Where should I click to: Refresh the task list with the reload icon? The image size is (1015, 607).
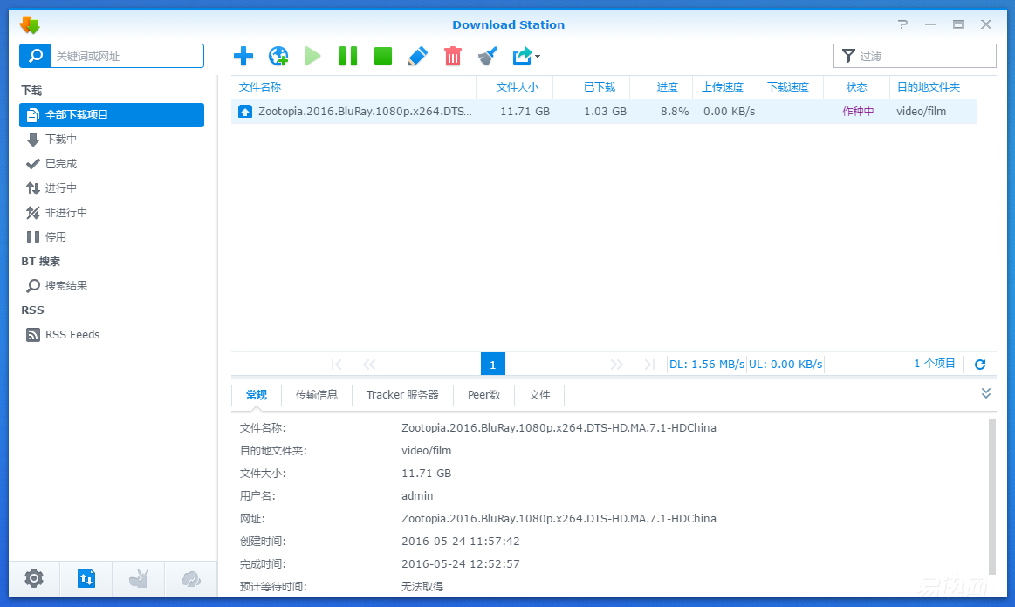click(980, 365)
